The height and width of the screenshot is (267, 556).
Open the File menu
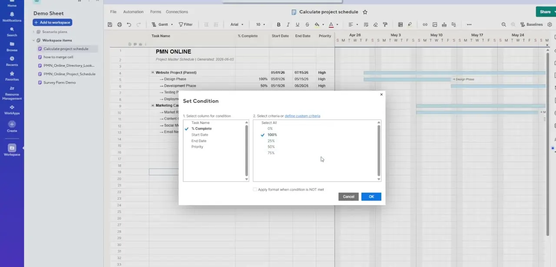pyautogui.click(x=113, y=12)
